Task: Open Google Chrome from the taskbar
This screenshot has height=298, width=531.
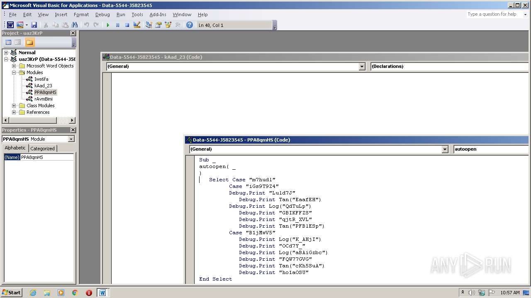Action: click(x=75, y=293)
